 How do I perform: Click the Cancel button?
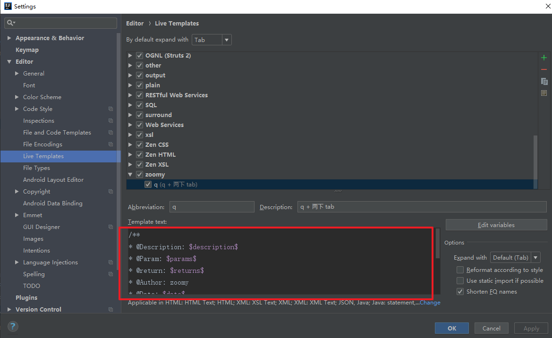pyautogui.click(x=491, y=328)
